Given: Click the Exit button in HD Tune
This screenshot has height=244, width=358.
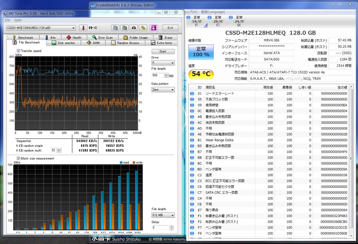Looking at the screenshot, I should 170,28.
